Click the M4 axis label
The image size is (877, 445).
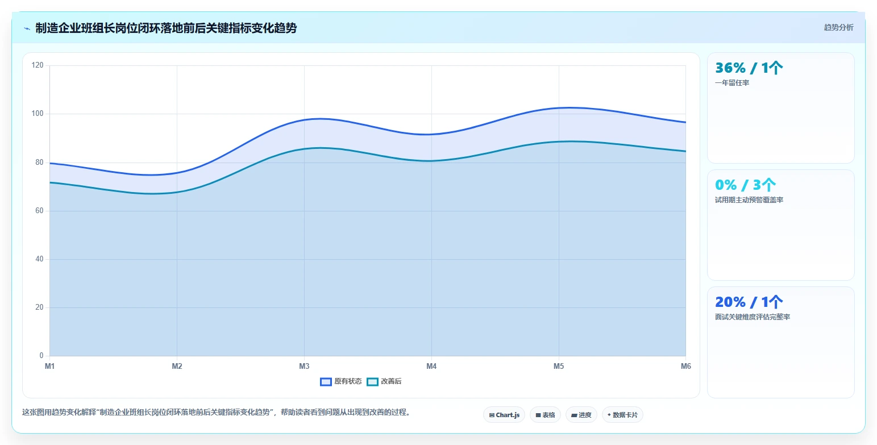[431, 367]
